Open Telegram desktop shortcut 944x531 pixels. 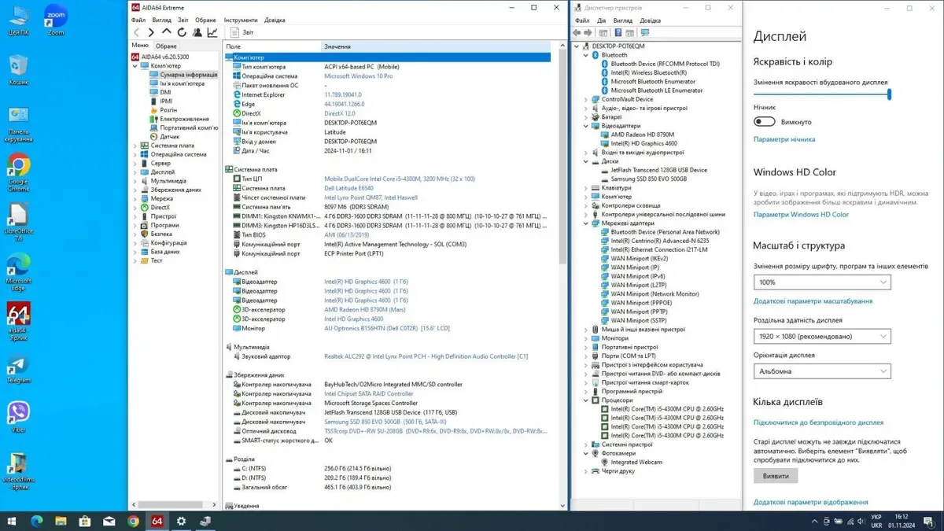pos(18,366)
